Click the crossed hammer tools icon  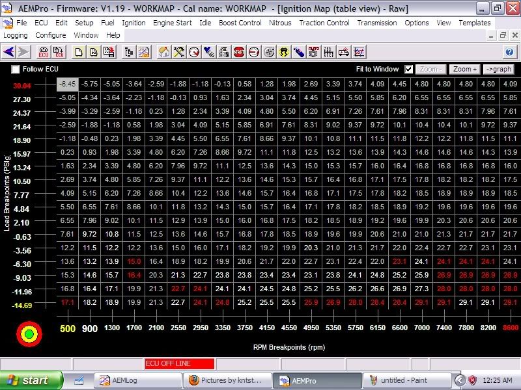(x=178, y=52)
